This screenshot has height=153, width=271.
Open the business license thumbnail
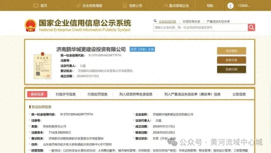coord(43,65)
